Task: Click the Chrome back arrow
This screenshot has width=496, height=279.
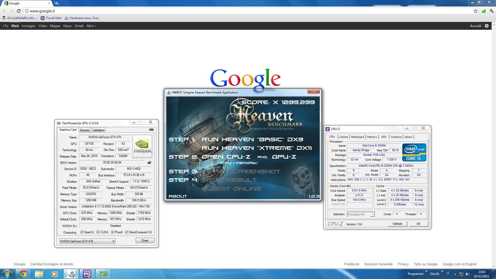Action: click(x=4, y=11)
